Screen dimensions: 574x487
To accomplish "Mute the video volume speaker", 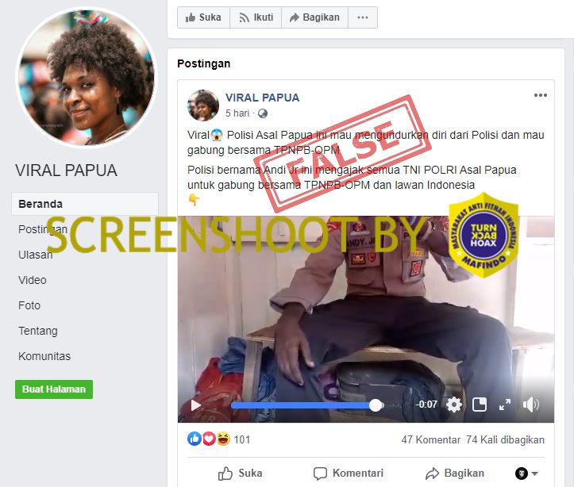I will pyautogui.click(x=531, y=405).
